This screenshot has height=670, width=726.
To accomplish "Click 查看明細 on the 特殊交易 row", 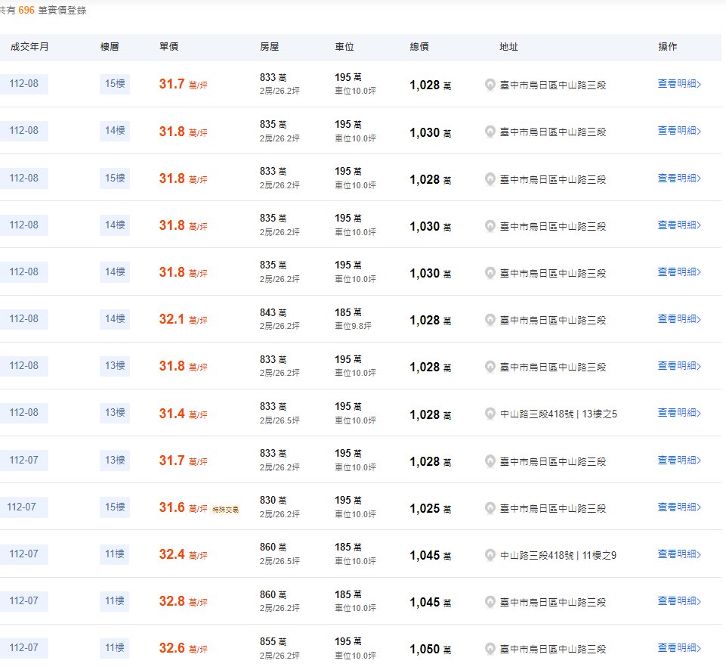I will [678, 507].
